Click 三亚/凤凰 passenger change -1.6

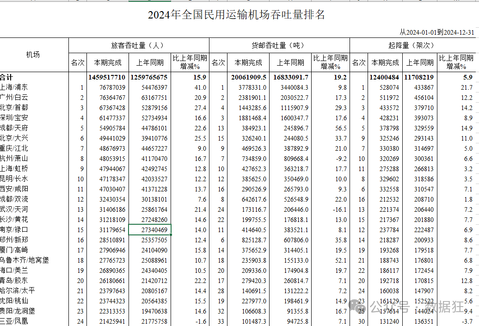coord(200,321)
